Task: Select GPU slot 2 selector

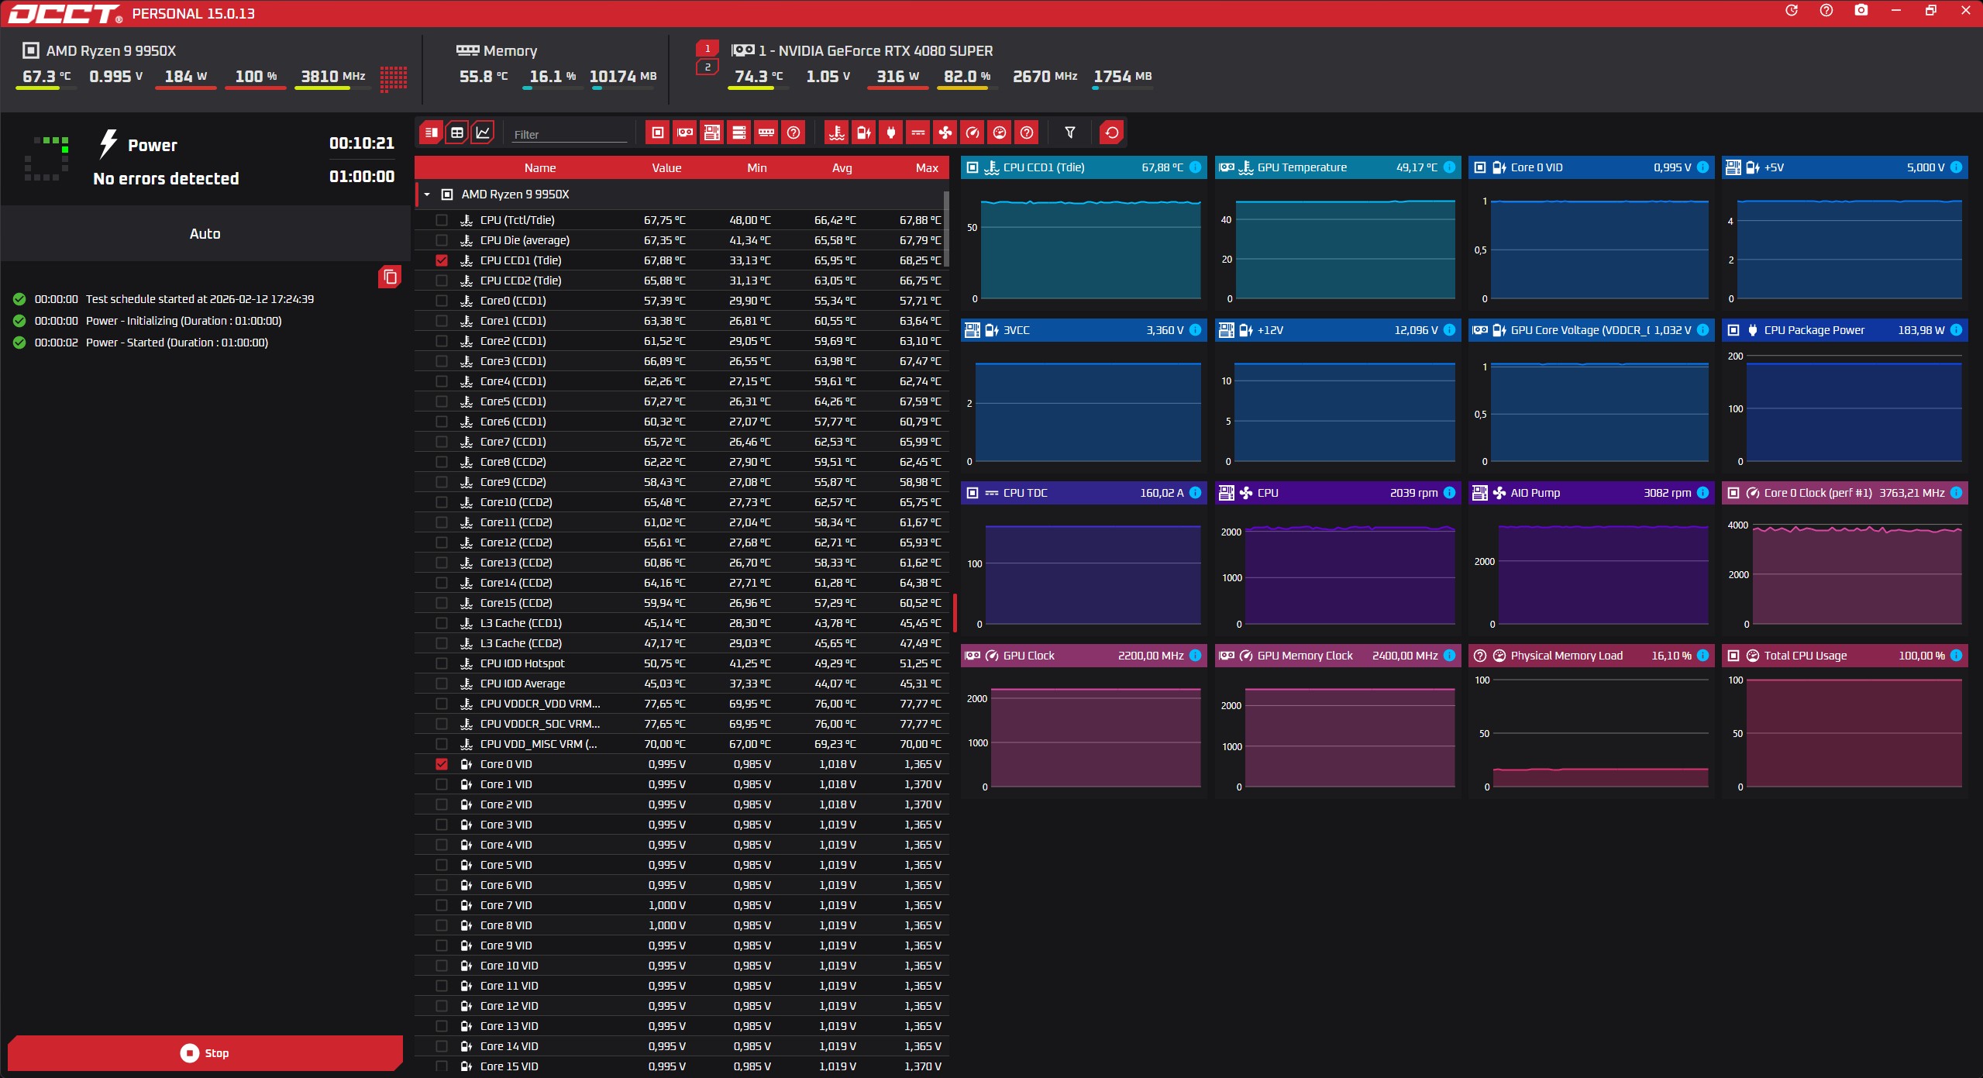Action: click(707, 67)
